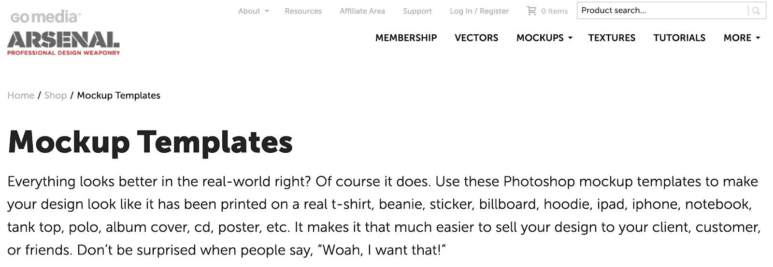Visit the Affiliate Area link
This screenshot has height=267, width=773.
click(362, 11)
